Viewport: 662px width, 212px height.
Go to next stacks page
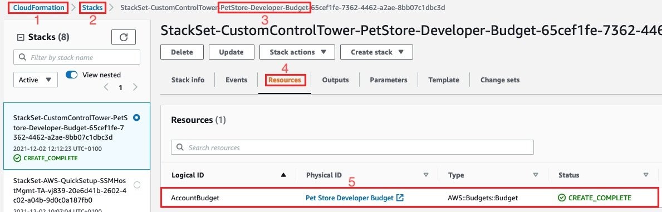pyautogui.click(x=135, y=87)
